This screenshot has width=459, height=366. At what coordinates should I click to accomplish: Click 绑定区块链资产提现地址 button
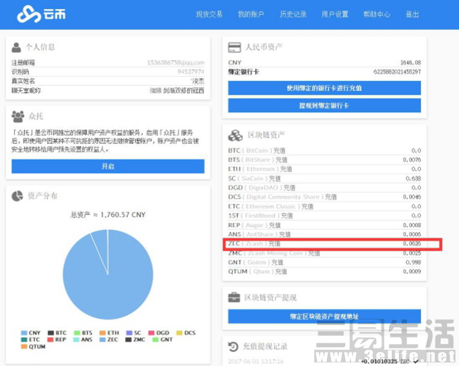click(x=324, y=317)
